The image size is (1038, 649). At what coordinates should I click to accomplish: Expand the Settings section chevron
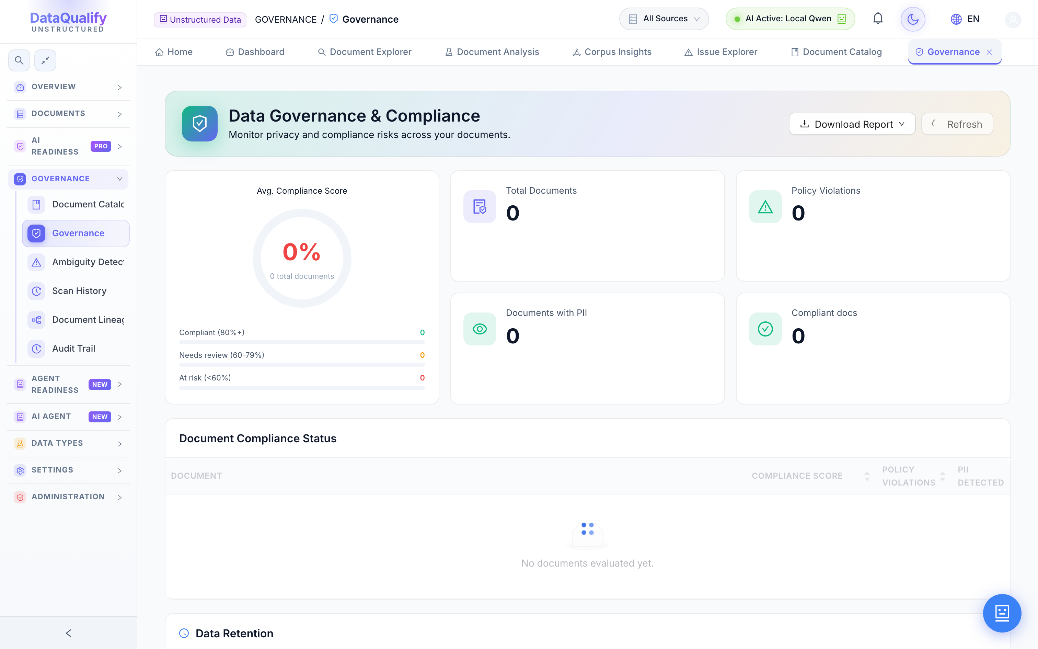point(120,470)
